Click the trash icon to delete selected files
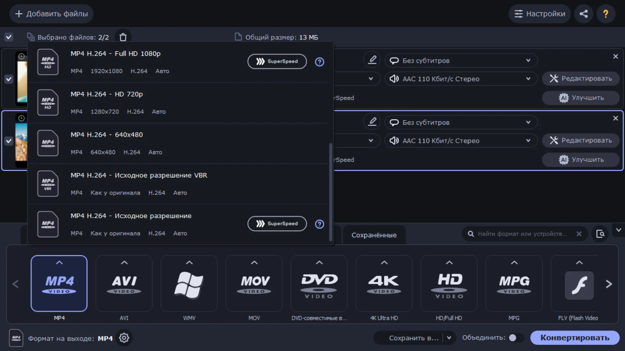The height and width of the screenshot is (351, 625). 123,37
